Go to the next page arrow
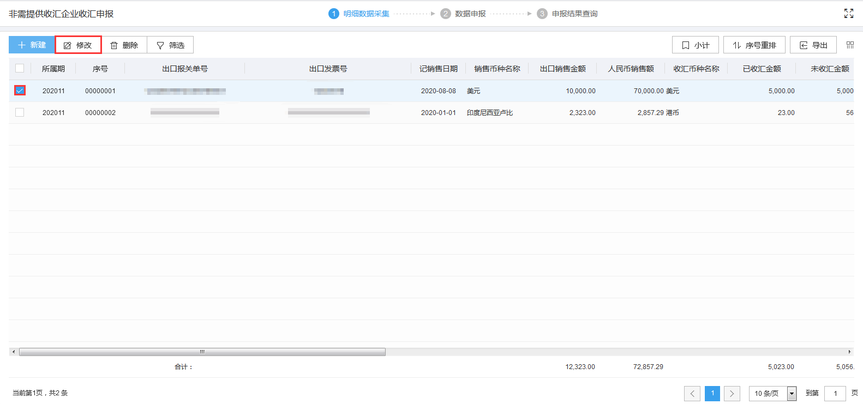 (x=732, y=393)
